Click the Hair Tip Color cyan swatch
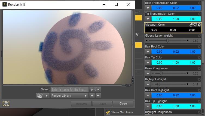205x116 pixels. (176, 63)
